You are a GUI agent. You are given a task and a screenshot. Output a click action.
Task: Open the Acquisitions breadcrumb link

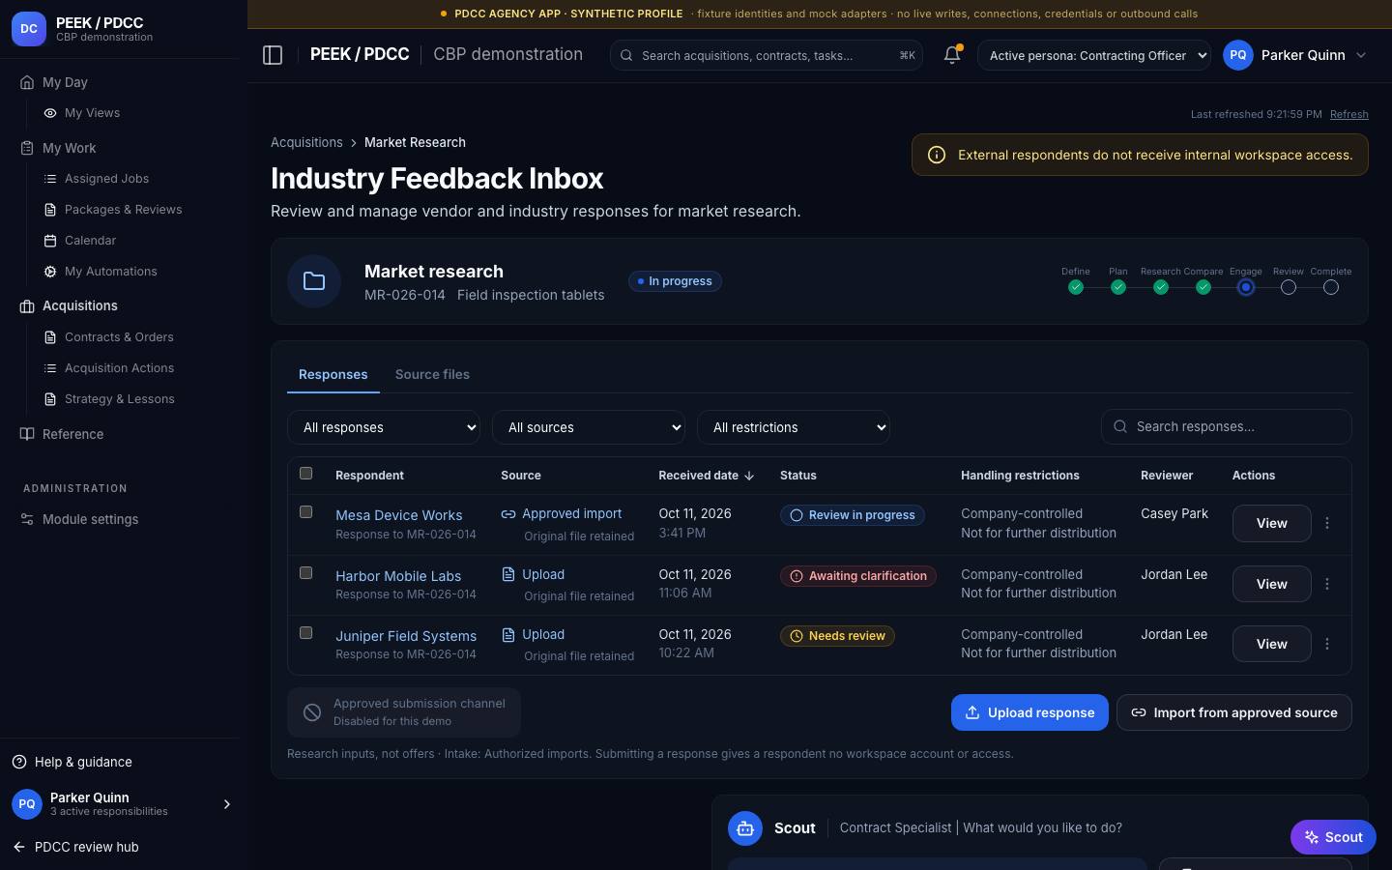click(306, 142)
